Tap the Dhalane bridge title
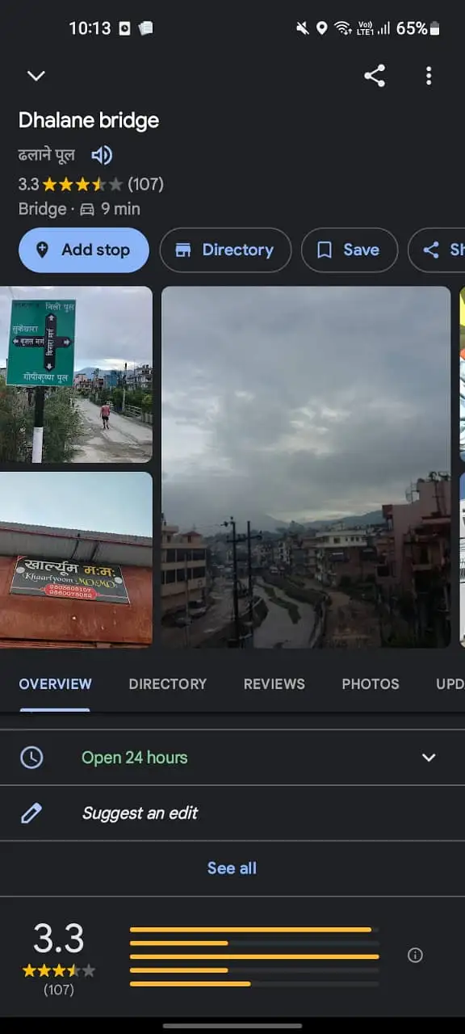The image size is (465, 1034). pyautogui.click(x=89, y=120)
